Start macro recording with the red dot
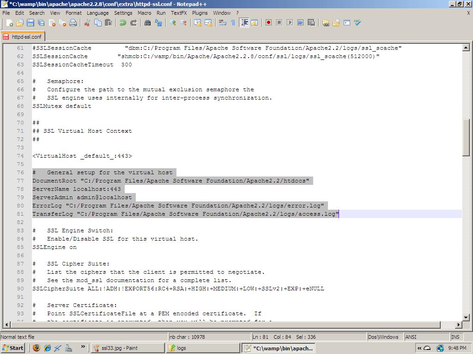Viewport: 473px width, 354px height. pos(268,23)
